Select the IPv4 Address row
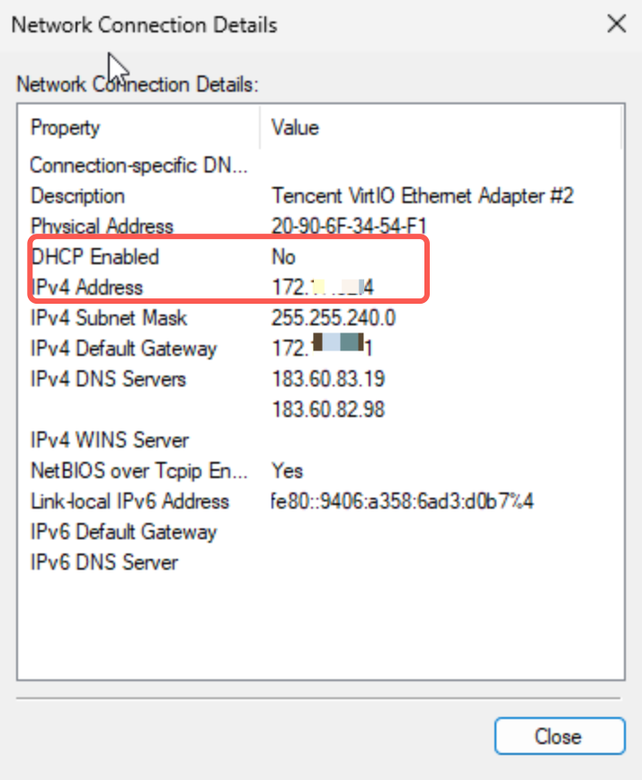Viewport: 642px width, 780px height. [x=86, y=288]
